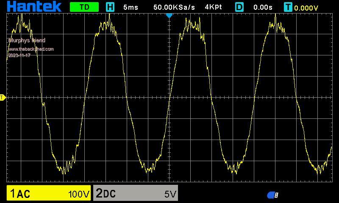Click the 0.00s delay time value

click(263, 7)
